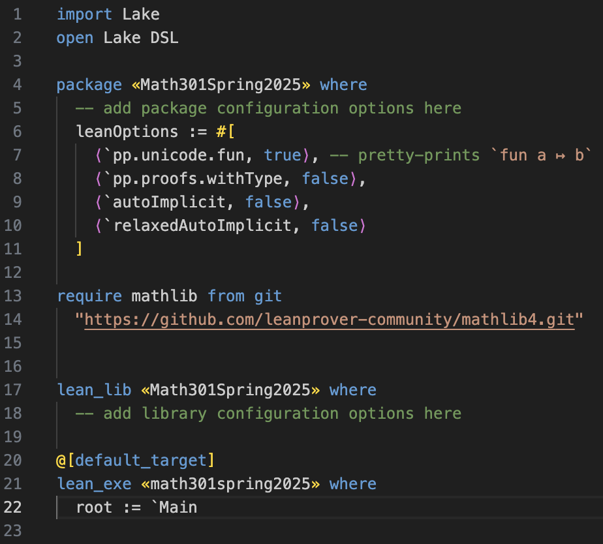Click line number 1 in the gutter
The image size is (603, 544).
click(18, 14)
